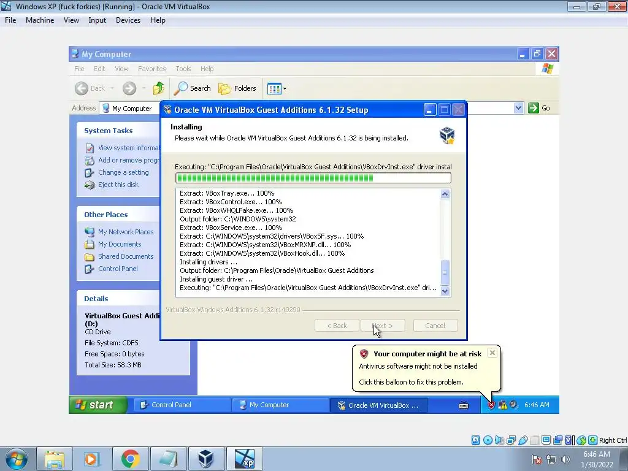Open media player from Windows 7 taskbar

pyautogui.click(x=92, y=459)
